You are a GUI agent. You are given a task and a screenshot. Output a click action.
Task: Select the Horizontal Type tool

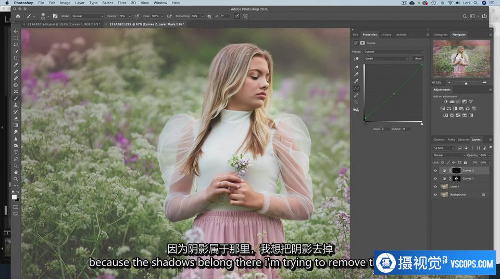(16, 152)
